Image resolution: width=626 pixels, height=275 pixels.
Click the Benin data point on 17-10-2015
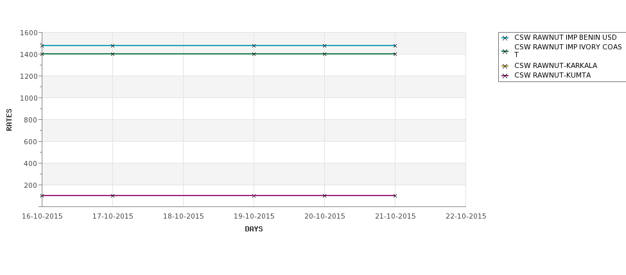[x=112, y=46]
